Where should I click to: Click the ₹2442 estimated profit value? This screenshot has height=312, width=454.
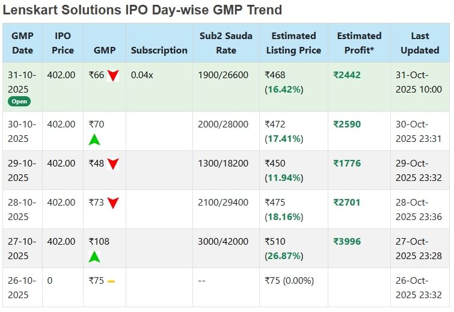tap(347, 75)
